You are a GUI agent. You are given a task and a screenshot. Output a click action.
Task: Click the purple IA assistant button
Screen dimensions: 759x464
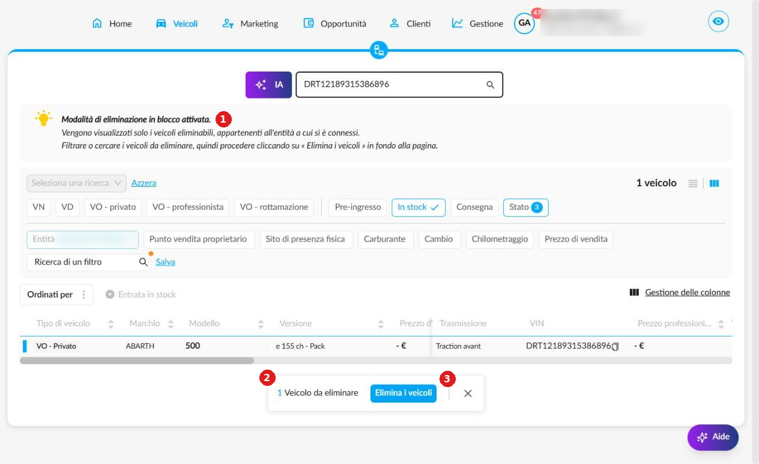268,85
